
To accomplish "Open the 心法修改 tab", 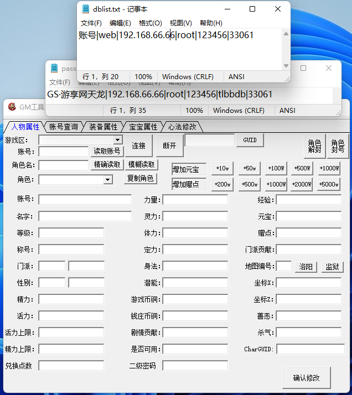I will [x=182, y=127].
